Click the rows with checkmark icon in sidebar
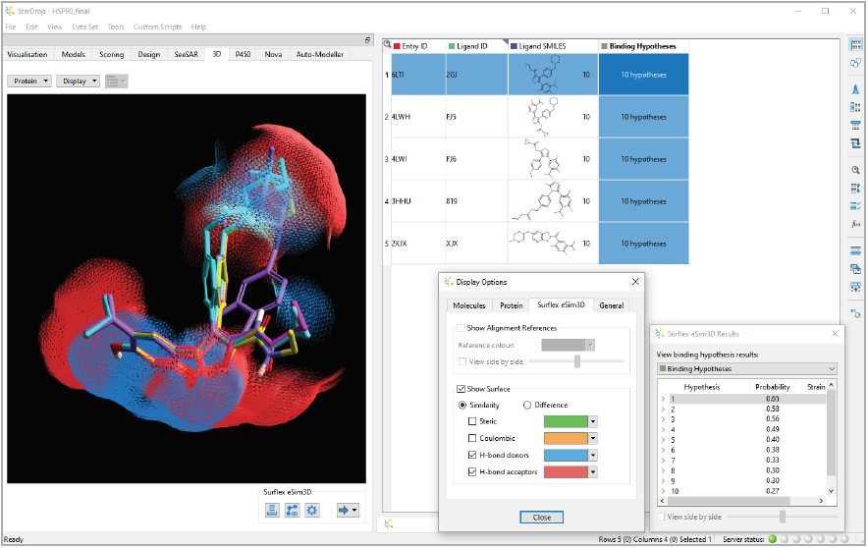The width and height of the screenshot is (868, 548). (856, 206)
